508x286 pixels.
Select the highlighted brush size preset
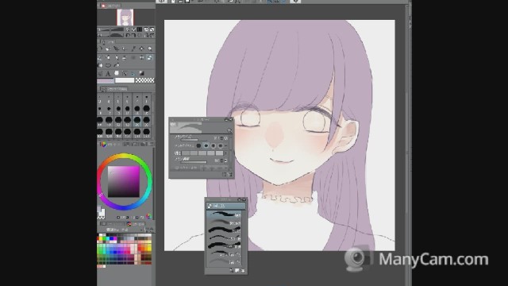tap(137, 122)
